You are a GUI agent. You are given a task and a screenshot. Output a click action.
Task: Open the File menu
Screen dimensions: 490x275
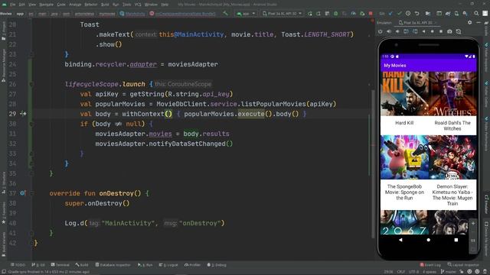[12, 5]
